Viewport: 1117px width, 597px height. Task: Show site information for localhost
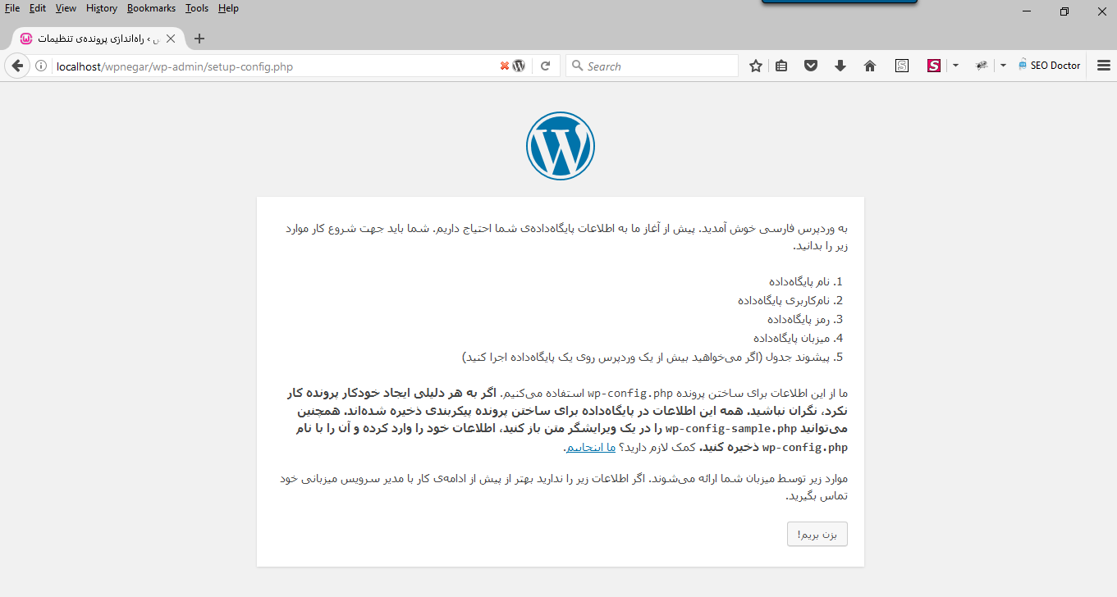41,66
